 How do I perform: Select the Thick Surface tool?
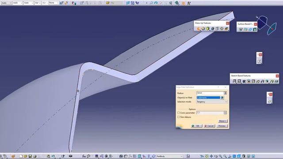click(245, 30)
